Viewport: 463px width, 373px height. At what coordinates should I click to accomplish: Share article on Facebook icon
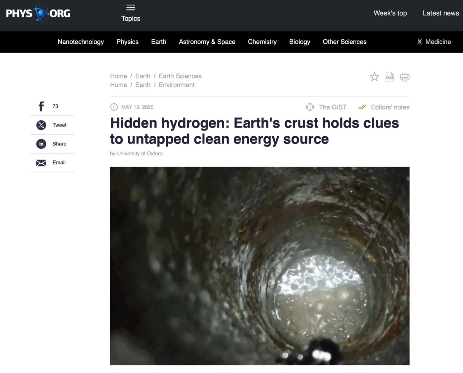(x=41, y=106)
